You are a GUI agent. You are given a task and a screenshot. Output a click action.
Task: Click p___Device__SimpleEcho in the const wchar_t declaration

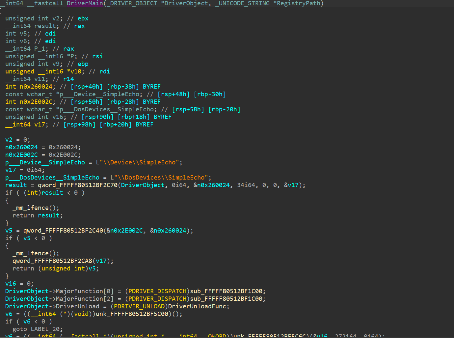tap(99, 94)
